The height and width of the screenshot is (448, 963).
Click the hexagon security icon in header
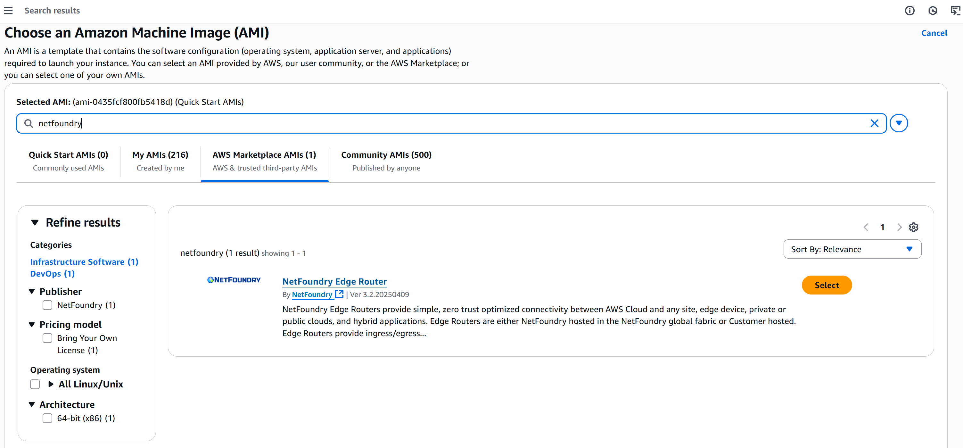tap(932, 11)
